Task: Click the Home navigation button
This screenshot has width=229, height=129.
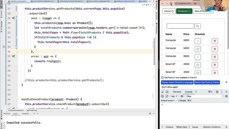Action: tap(169, 11)
